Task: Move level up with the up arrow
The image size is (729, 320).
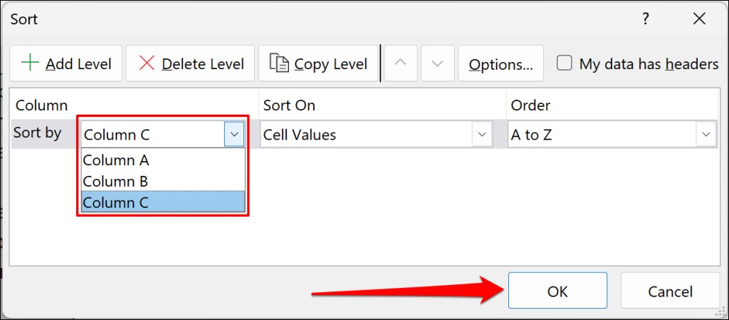Action: coord(401,63)
